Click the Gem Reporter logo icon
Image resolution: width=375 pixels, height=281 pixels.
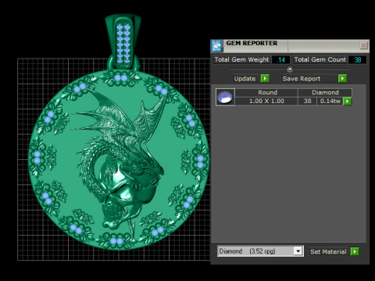click(217, 46)
